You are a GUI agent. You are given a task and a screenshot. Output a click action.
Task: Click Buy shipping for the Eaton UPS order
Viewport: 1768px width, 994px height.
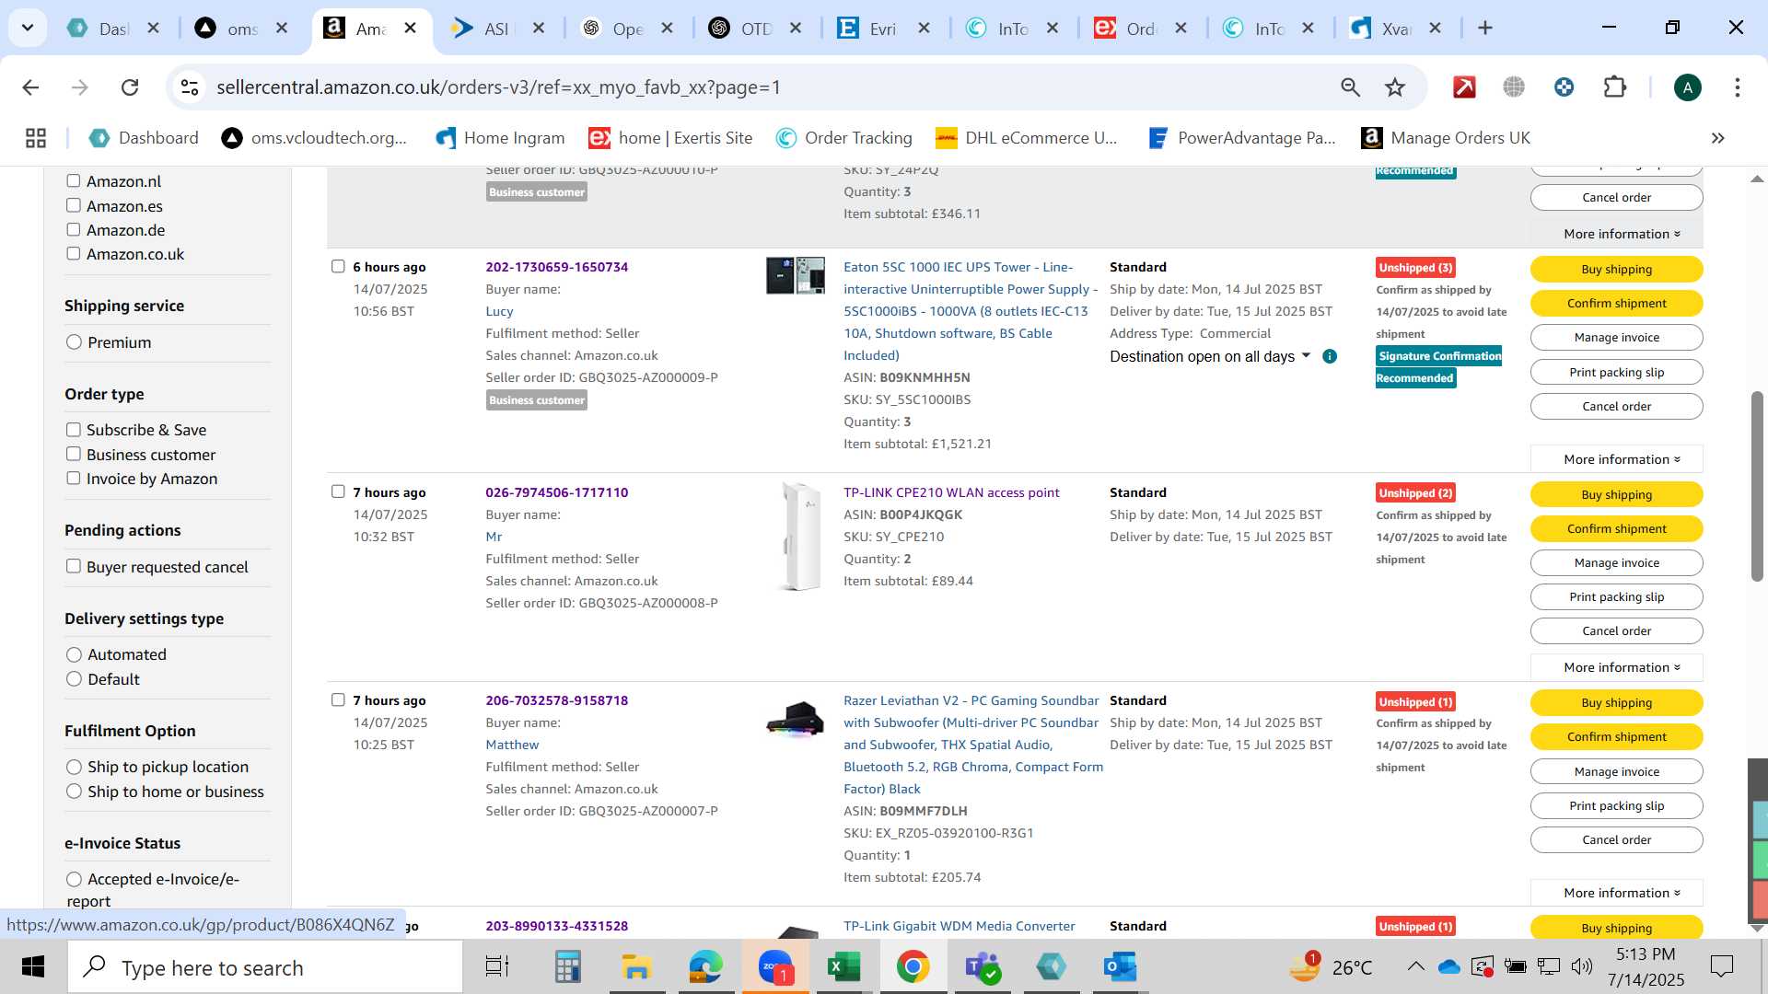click(x=1616, y=269)
